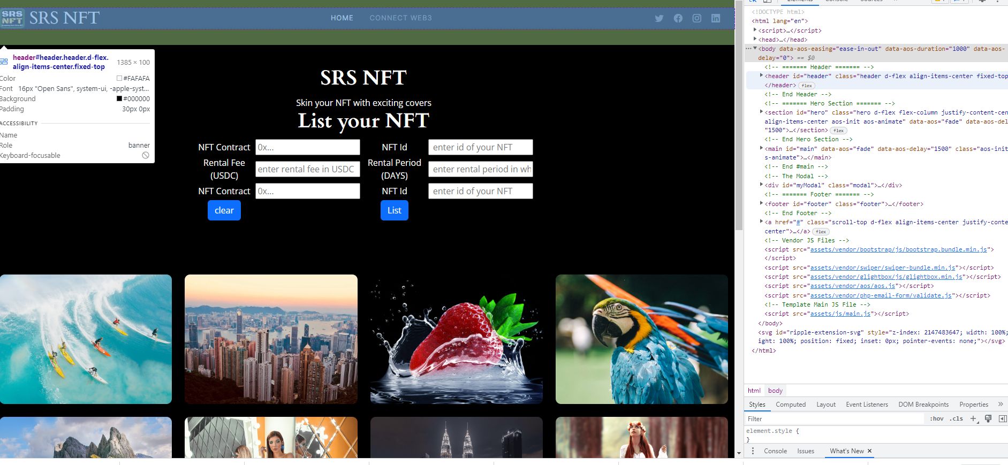Expand the scroll-top anchor node
The image size is (1008, 465).
point(761,222)
